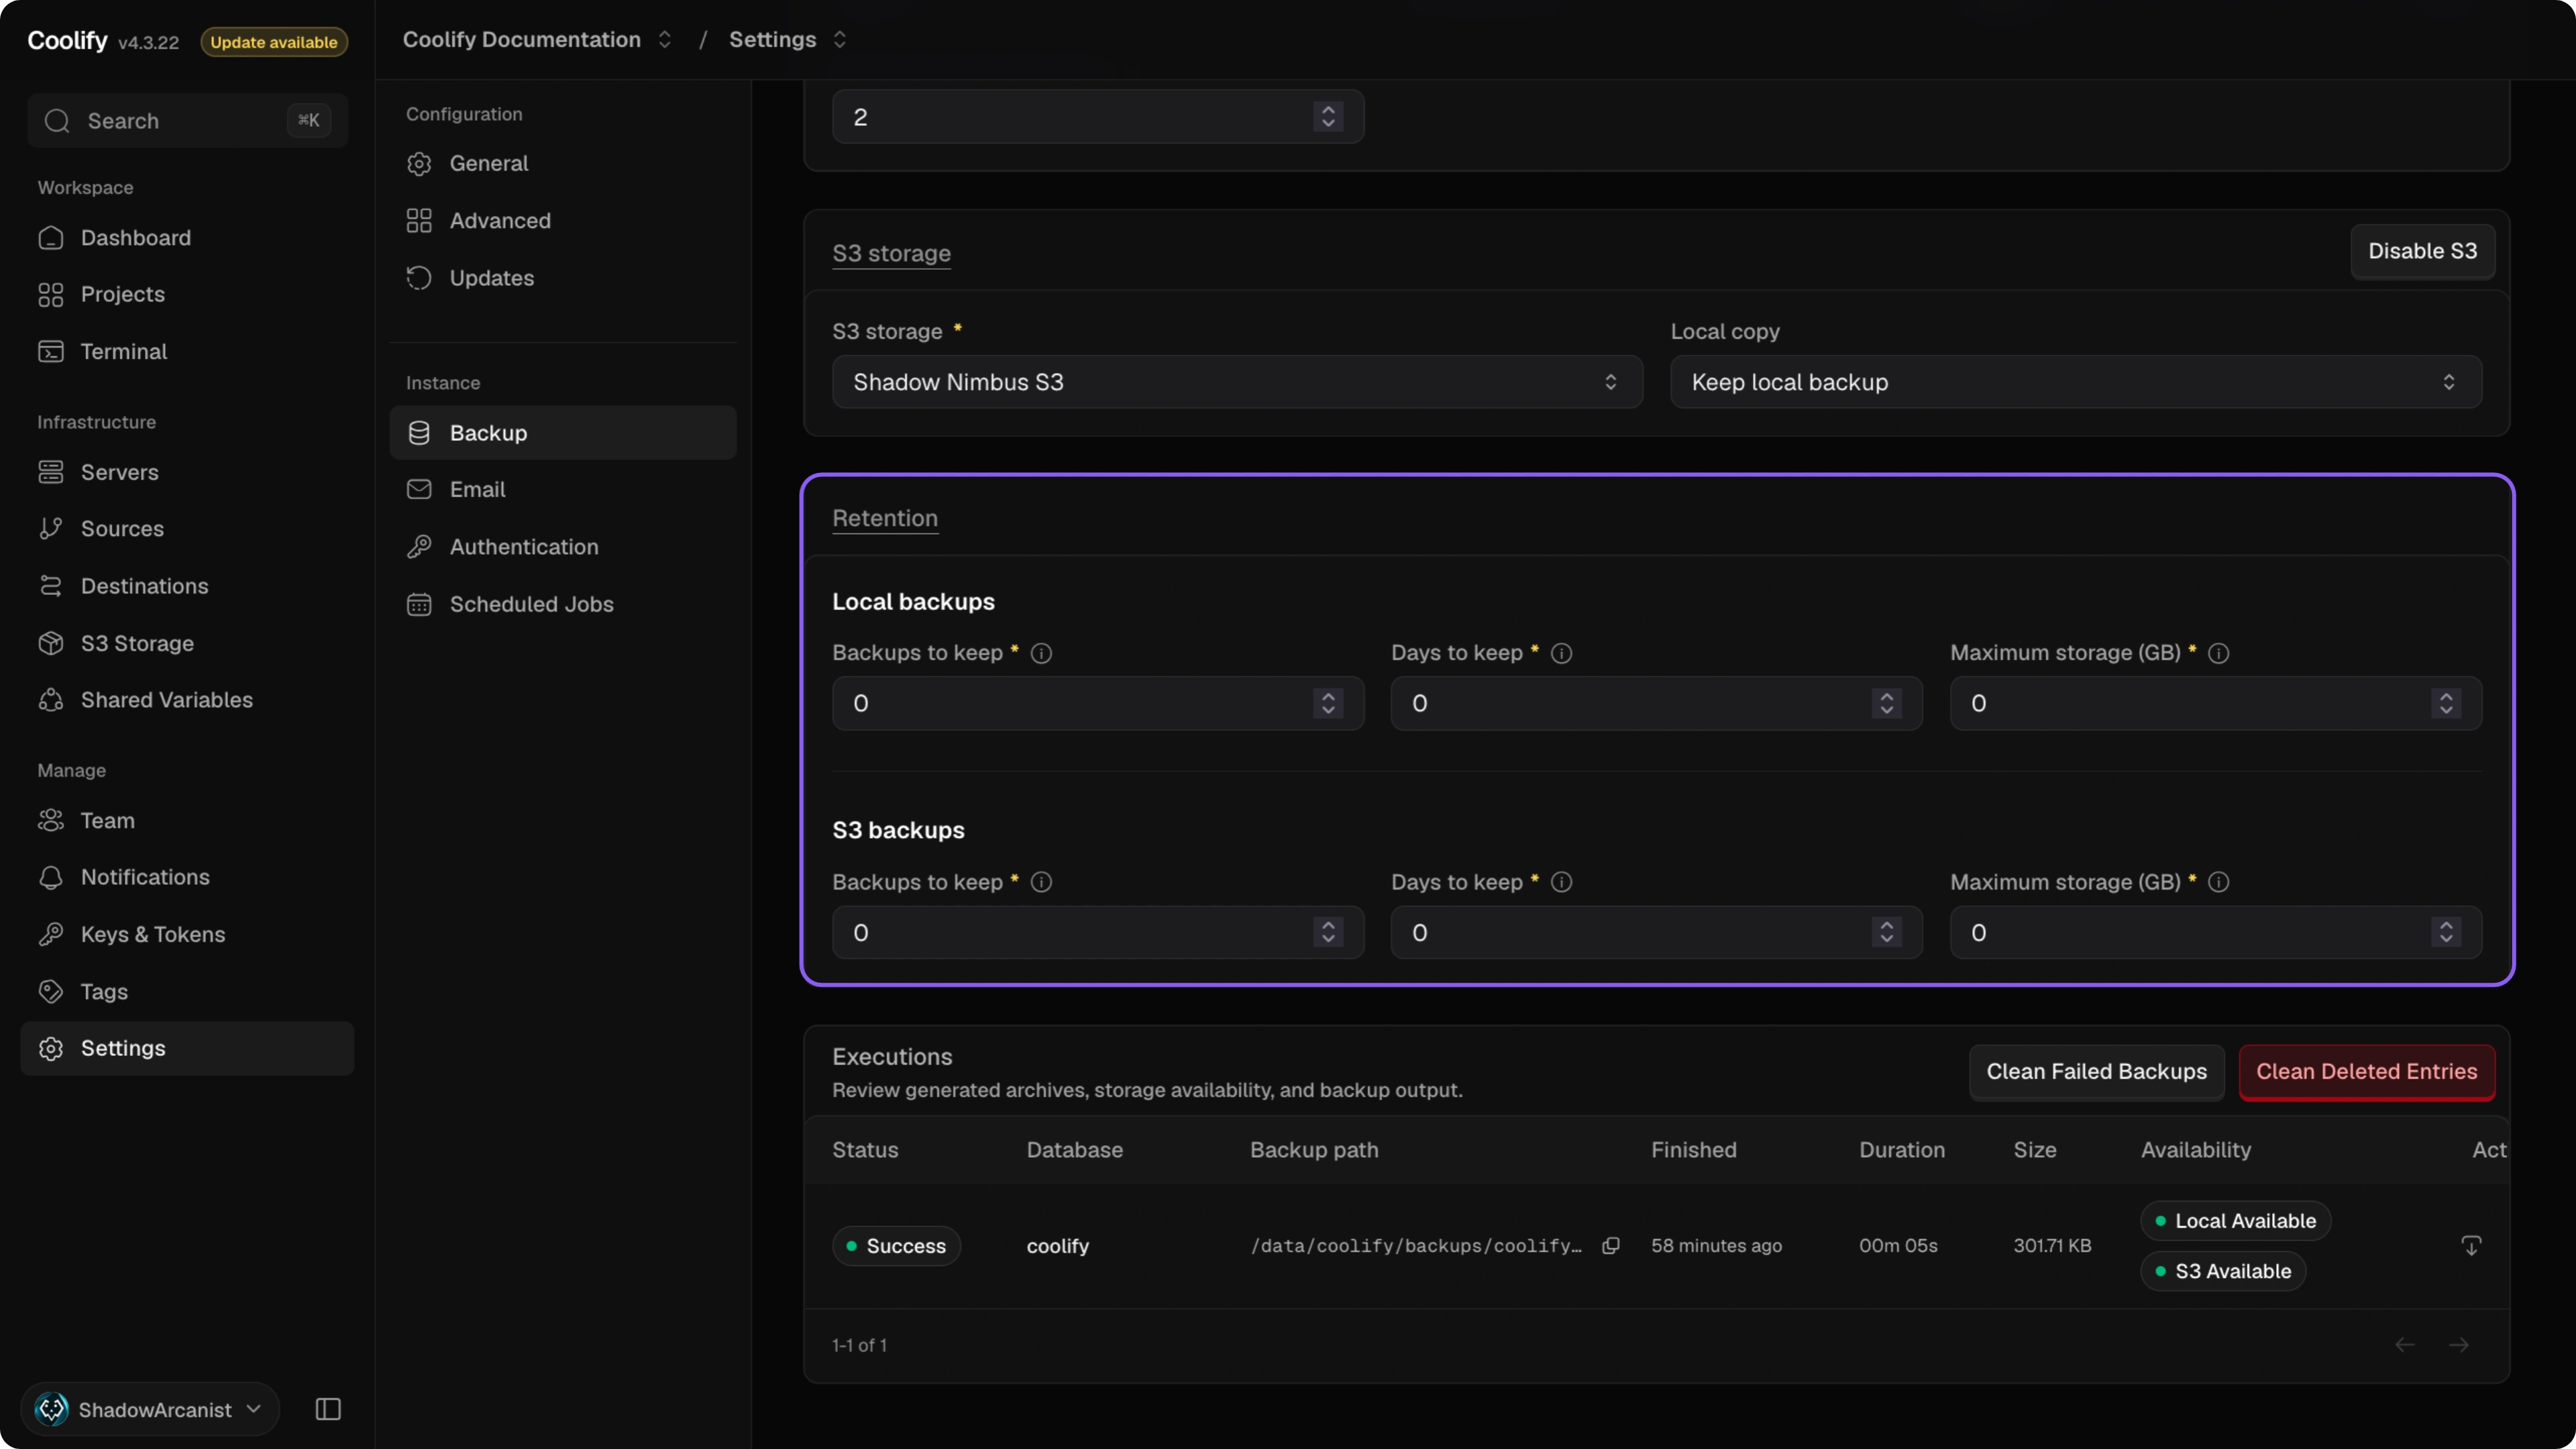This screenshot has height=1449, width=2576.
Task: Expand the S3 storage dropdown Shadow Nimbus S3
Action: (1237, 382)
